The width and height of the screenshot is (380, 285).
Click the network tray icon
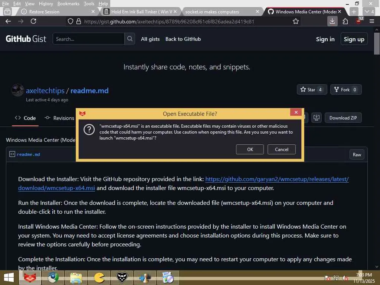coord(336,278)
